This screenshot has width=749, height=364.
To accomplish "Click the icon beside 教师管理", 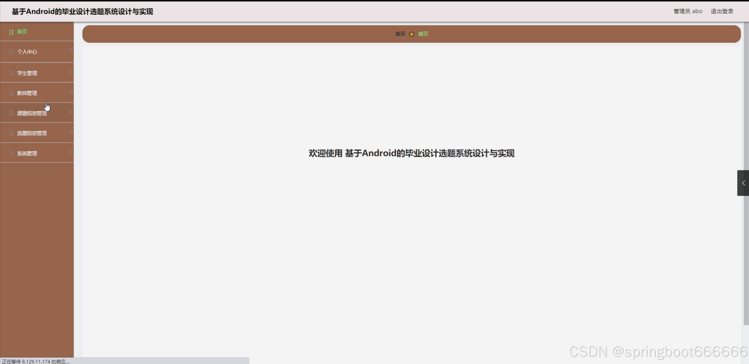I will [11, 93].
